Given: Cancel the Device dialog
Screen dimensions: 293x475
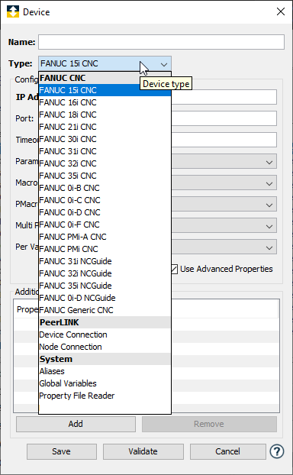Looking at the screenshot, I should point(227,451).
